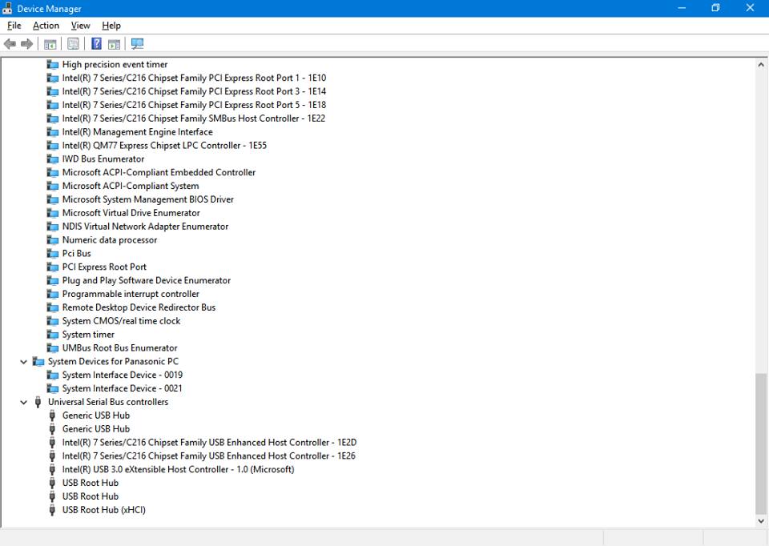Select PCI Express Root Port 1 - 1E10
Screen dimensions: 769x546
pos(194,78)
